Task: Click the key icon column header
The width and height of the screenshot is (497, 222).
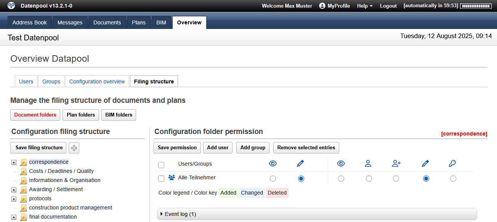Action: tap(452, 164)
